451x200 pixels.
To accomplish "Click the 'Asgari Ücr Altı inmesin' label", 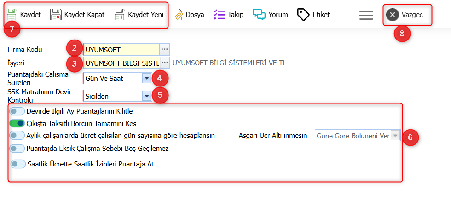I will point(273,136).
